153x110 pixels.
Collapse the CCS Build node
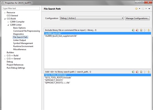[x=5, y=19]
